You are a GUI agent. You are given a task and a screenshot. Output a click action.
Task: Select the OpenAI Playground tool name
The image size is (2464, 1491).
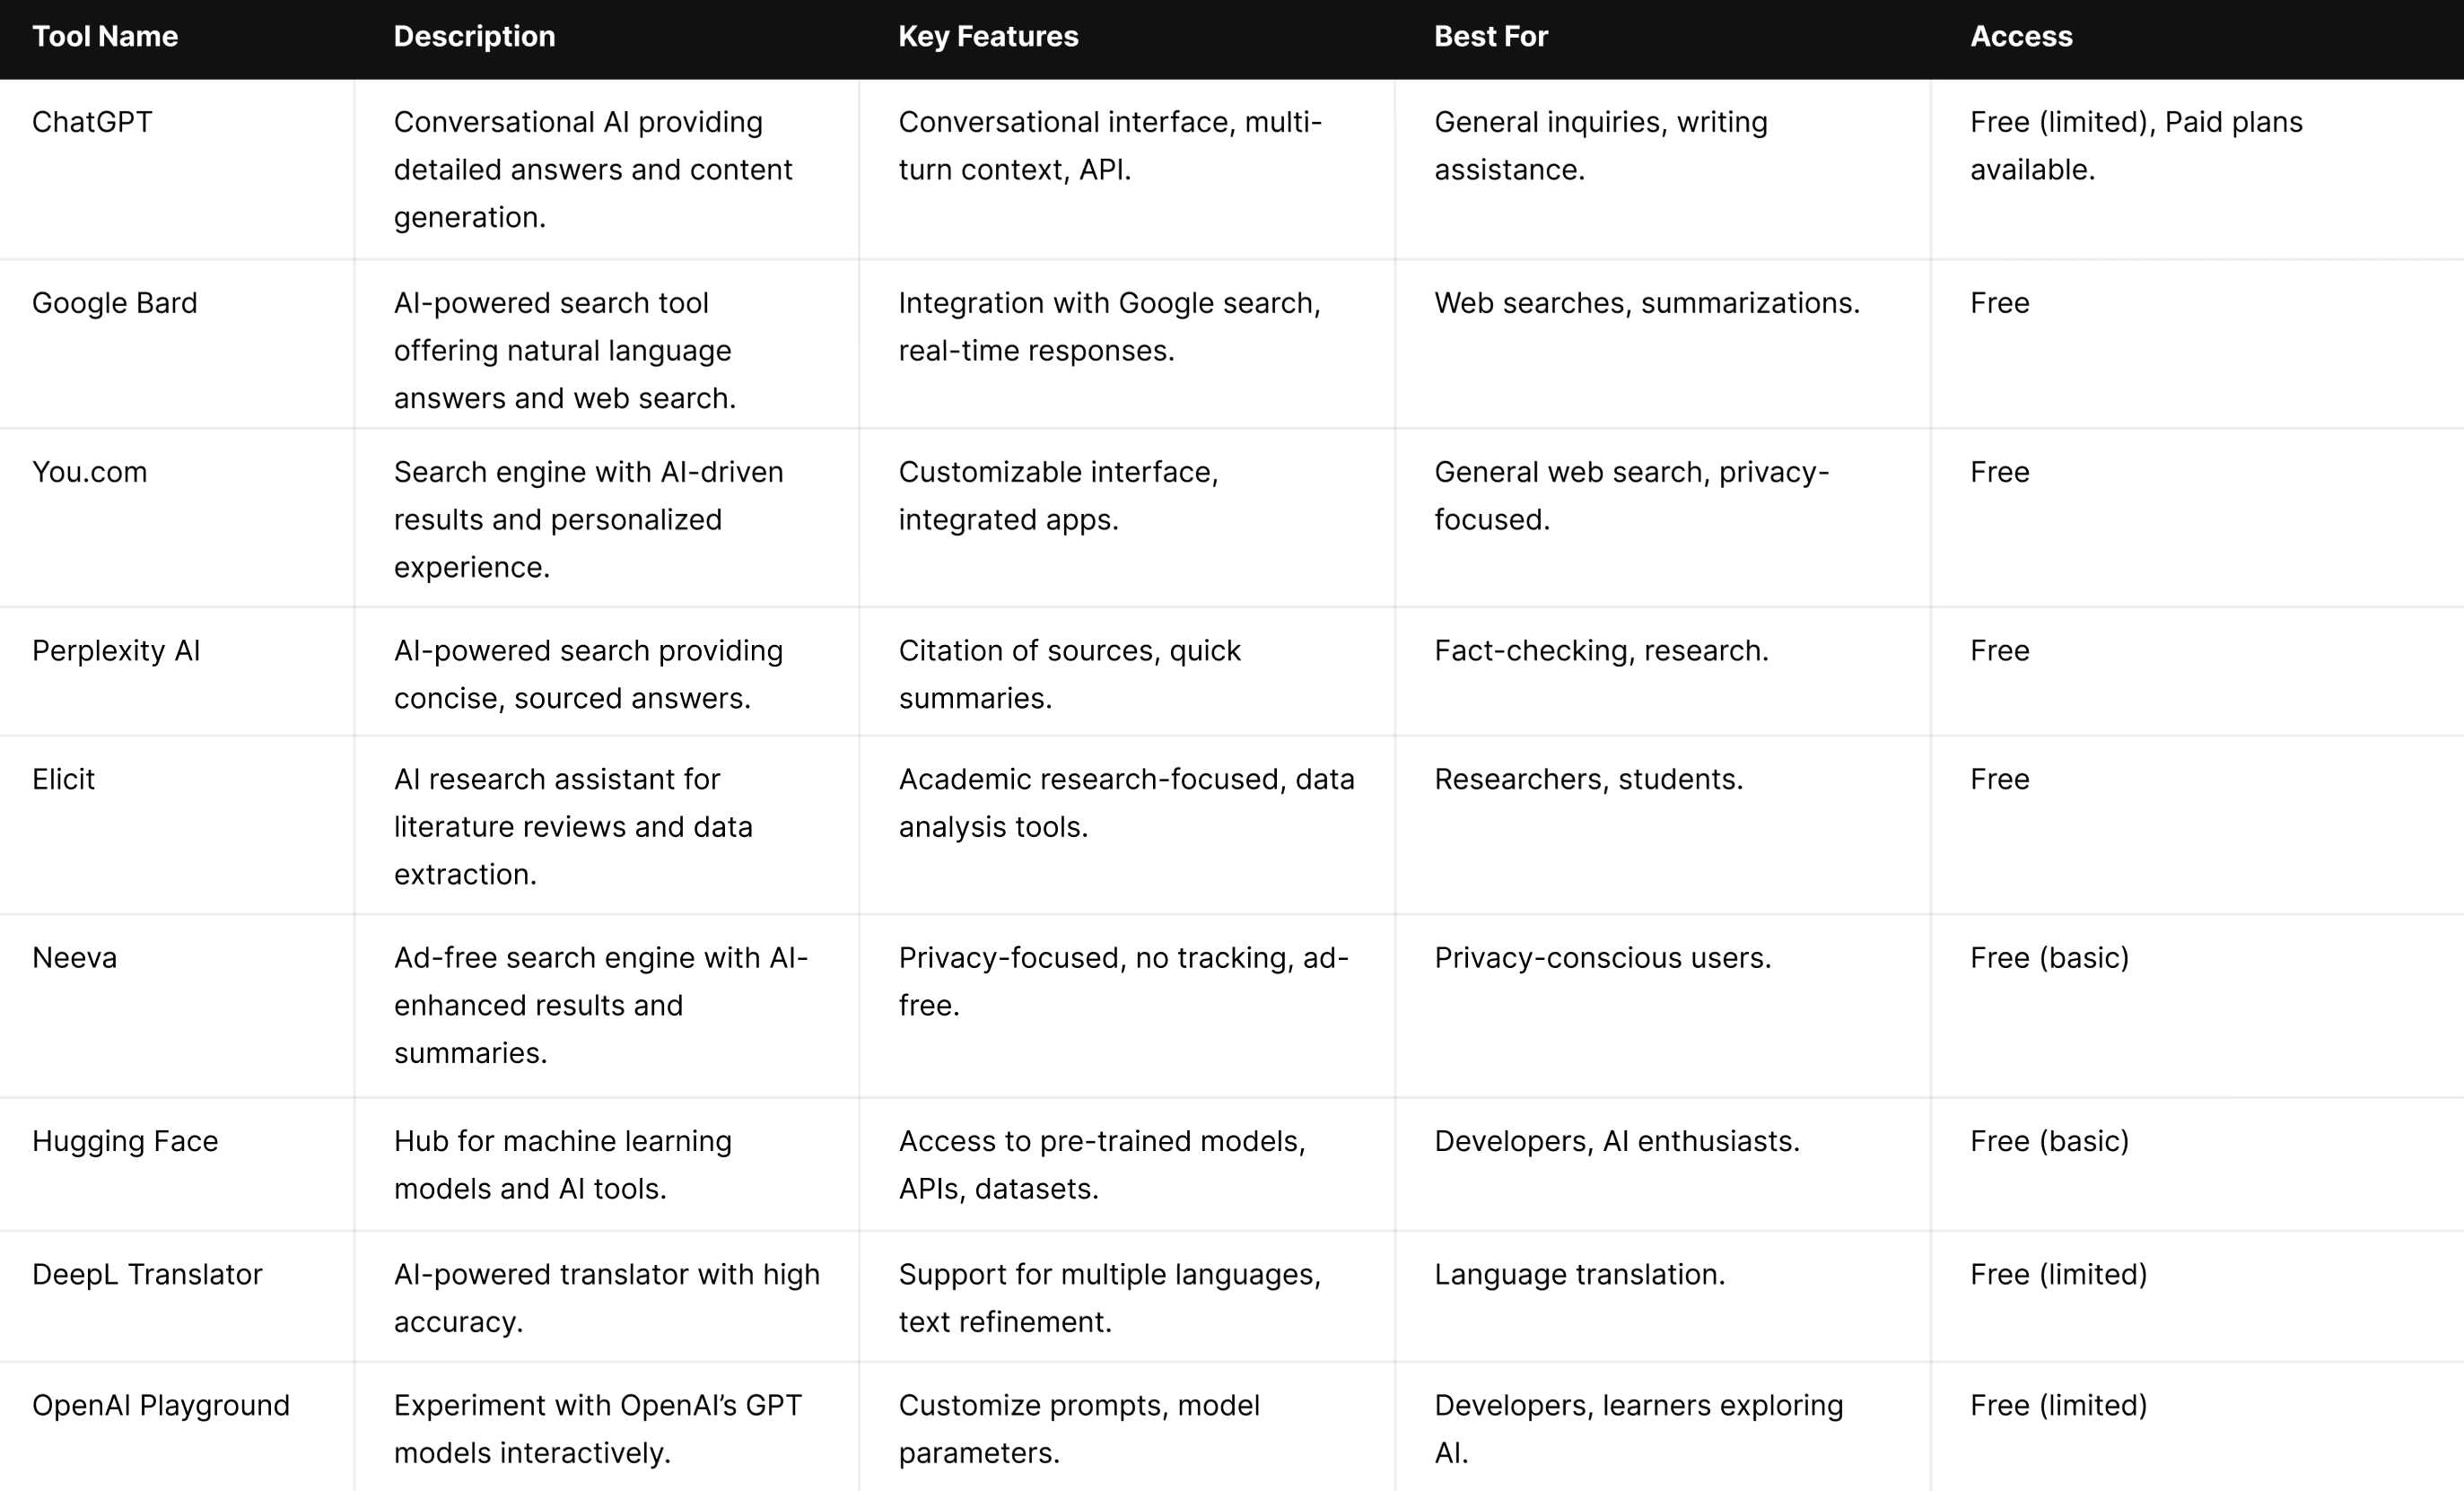tap(161, 1406)
